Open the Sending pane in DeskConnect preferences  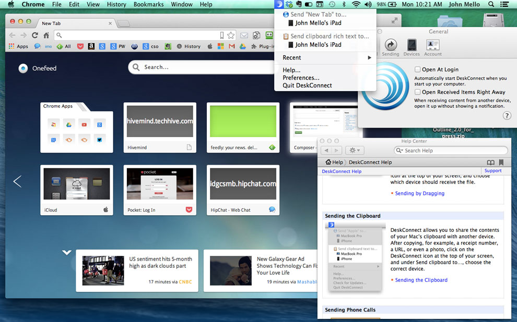(391, 47)
